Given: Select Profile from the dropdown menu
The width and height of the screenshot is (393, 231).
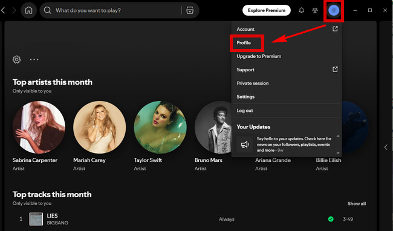Looking at the screenshot, I should [287, 42].
